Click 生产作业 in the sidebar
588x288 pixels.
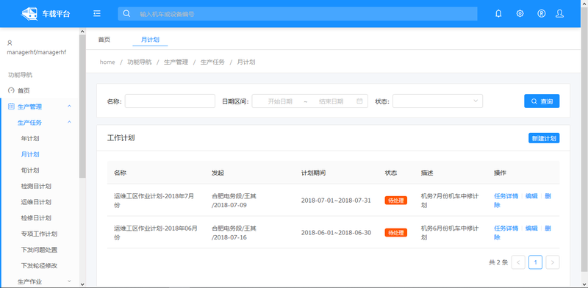(x=30, y=281)
